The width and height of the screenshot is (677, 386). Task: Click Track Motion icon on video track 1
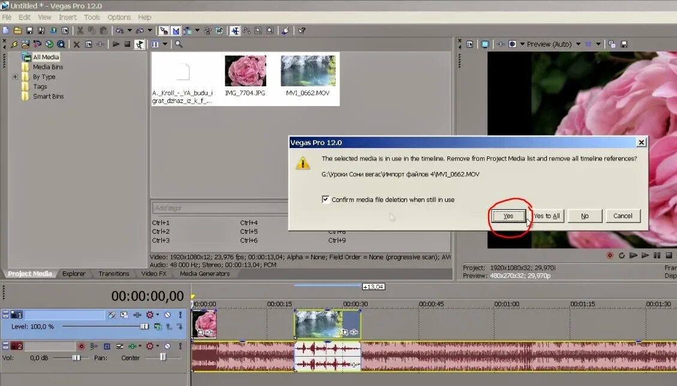click(x=124, y=315)
